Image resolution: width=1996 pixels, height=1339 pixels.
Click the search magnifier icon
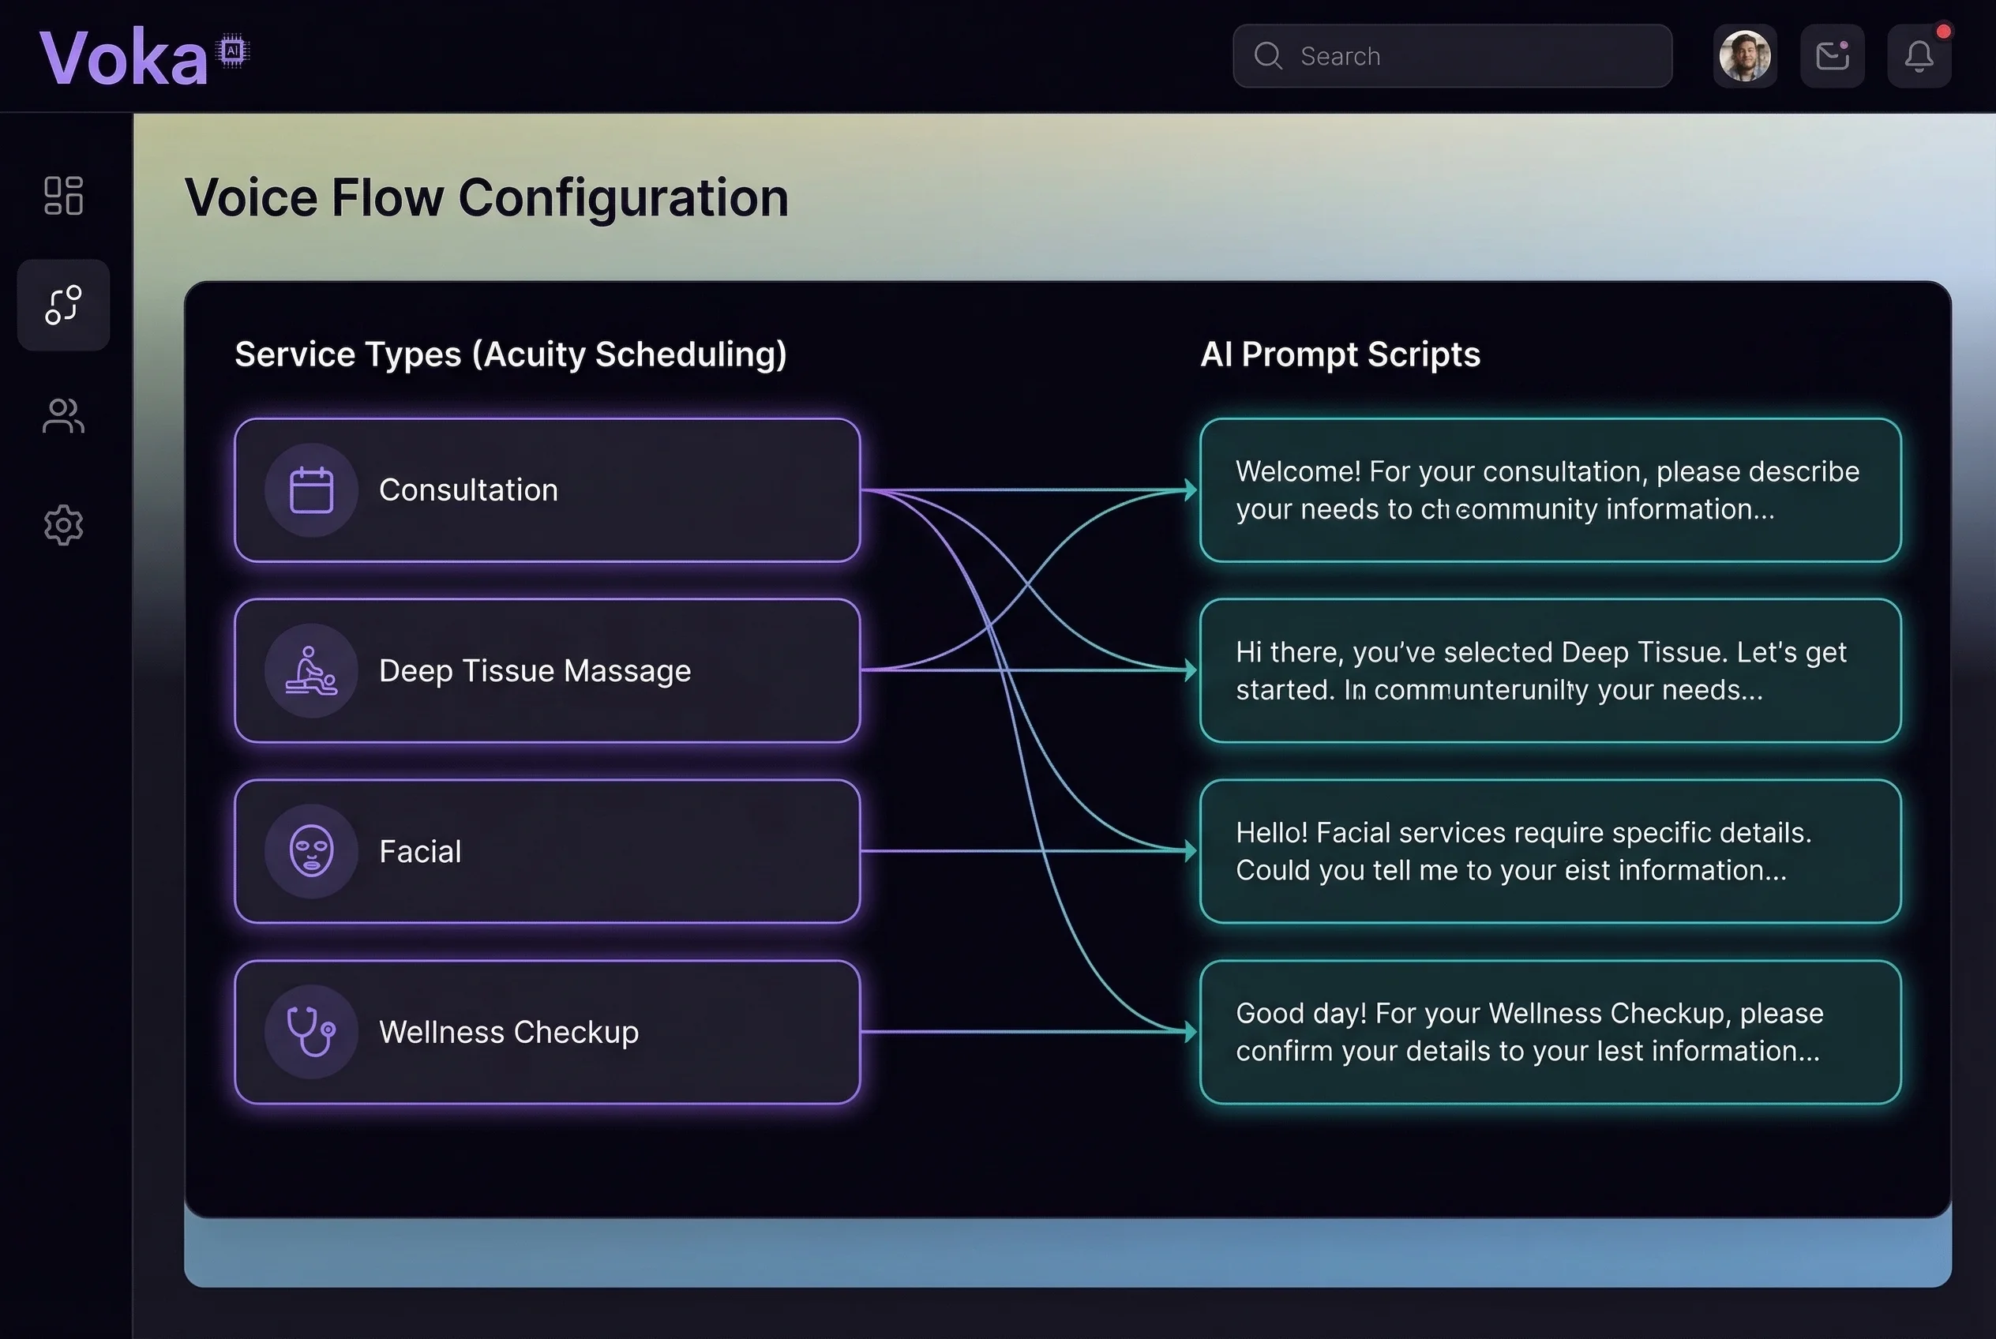coord(1268,56)
